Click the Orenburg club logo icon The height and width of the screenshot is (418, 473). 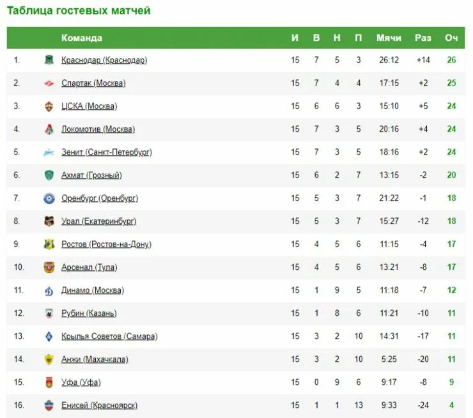pyautogui.click(x=49, y=198)
